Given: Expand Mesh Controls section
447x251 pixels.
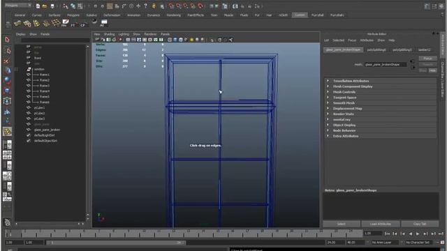Looking at the screenshot, I should 328,92.
